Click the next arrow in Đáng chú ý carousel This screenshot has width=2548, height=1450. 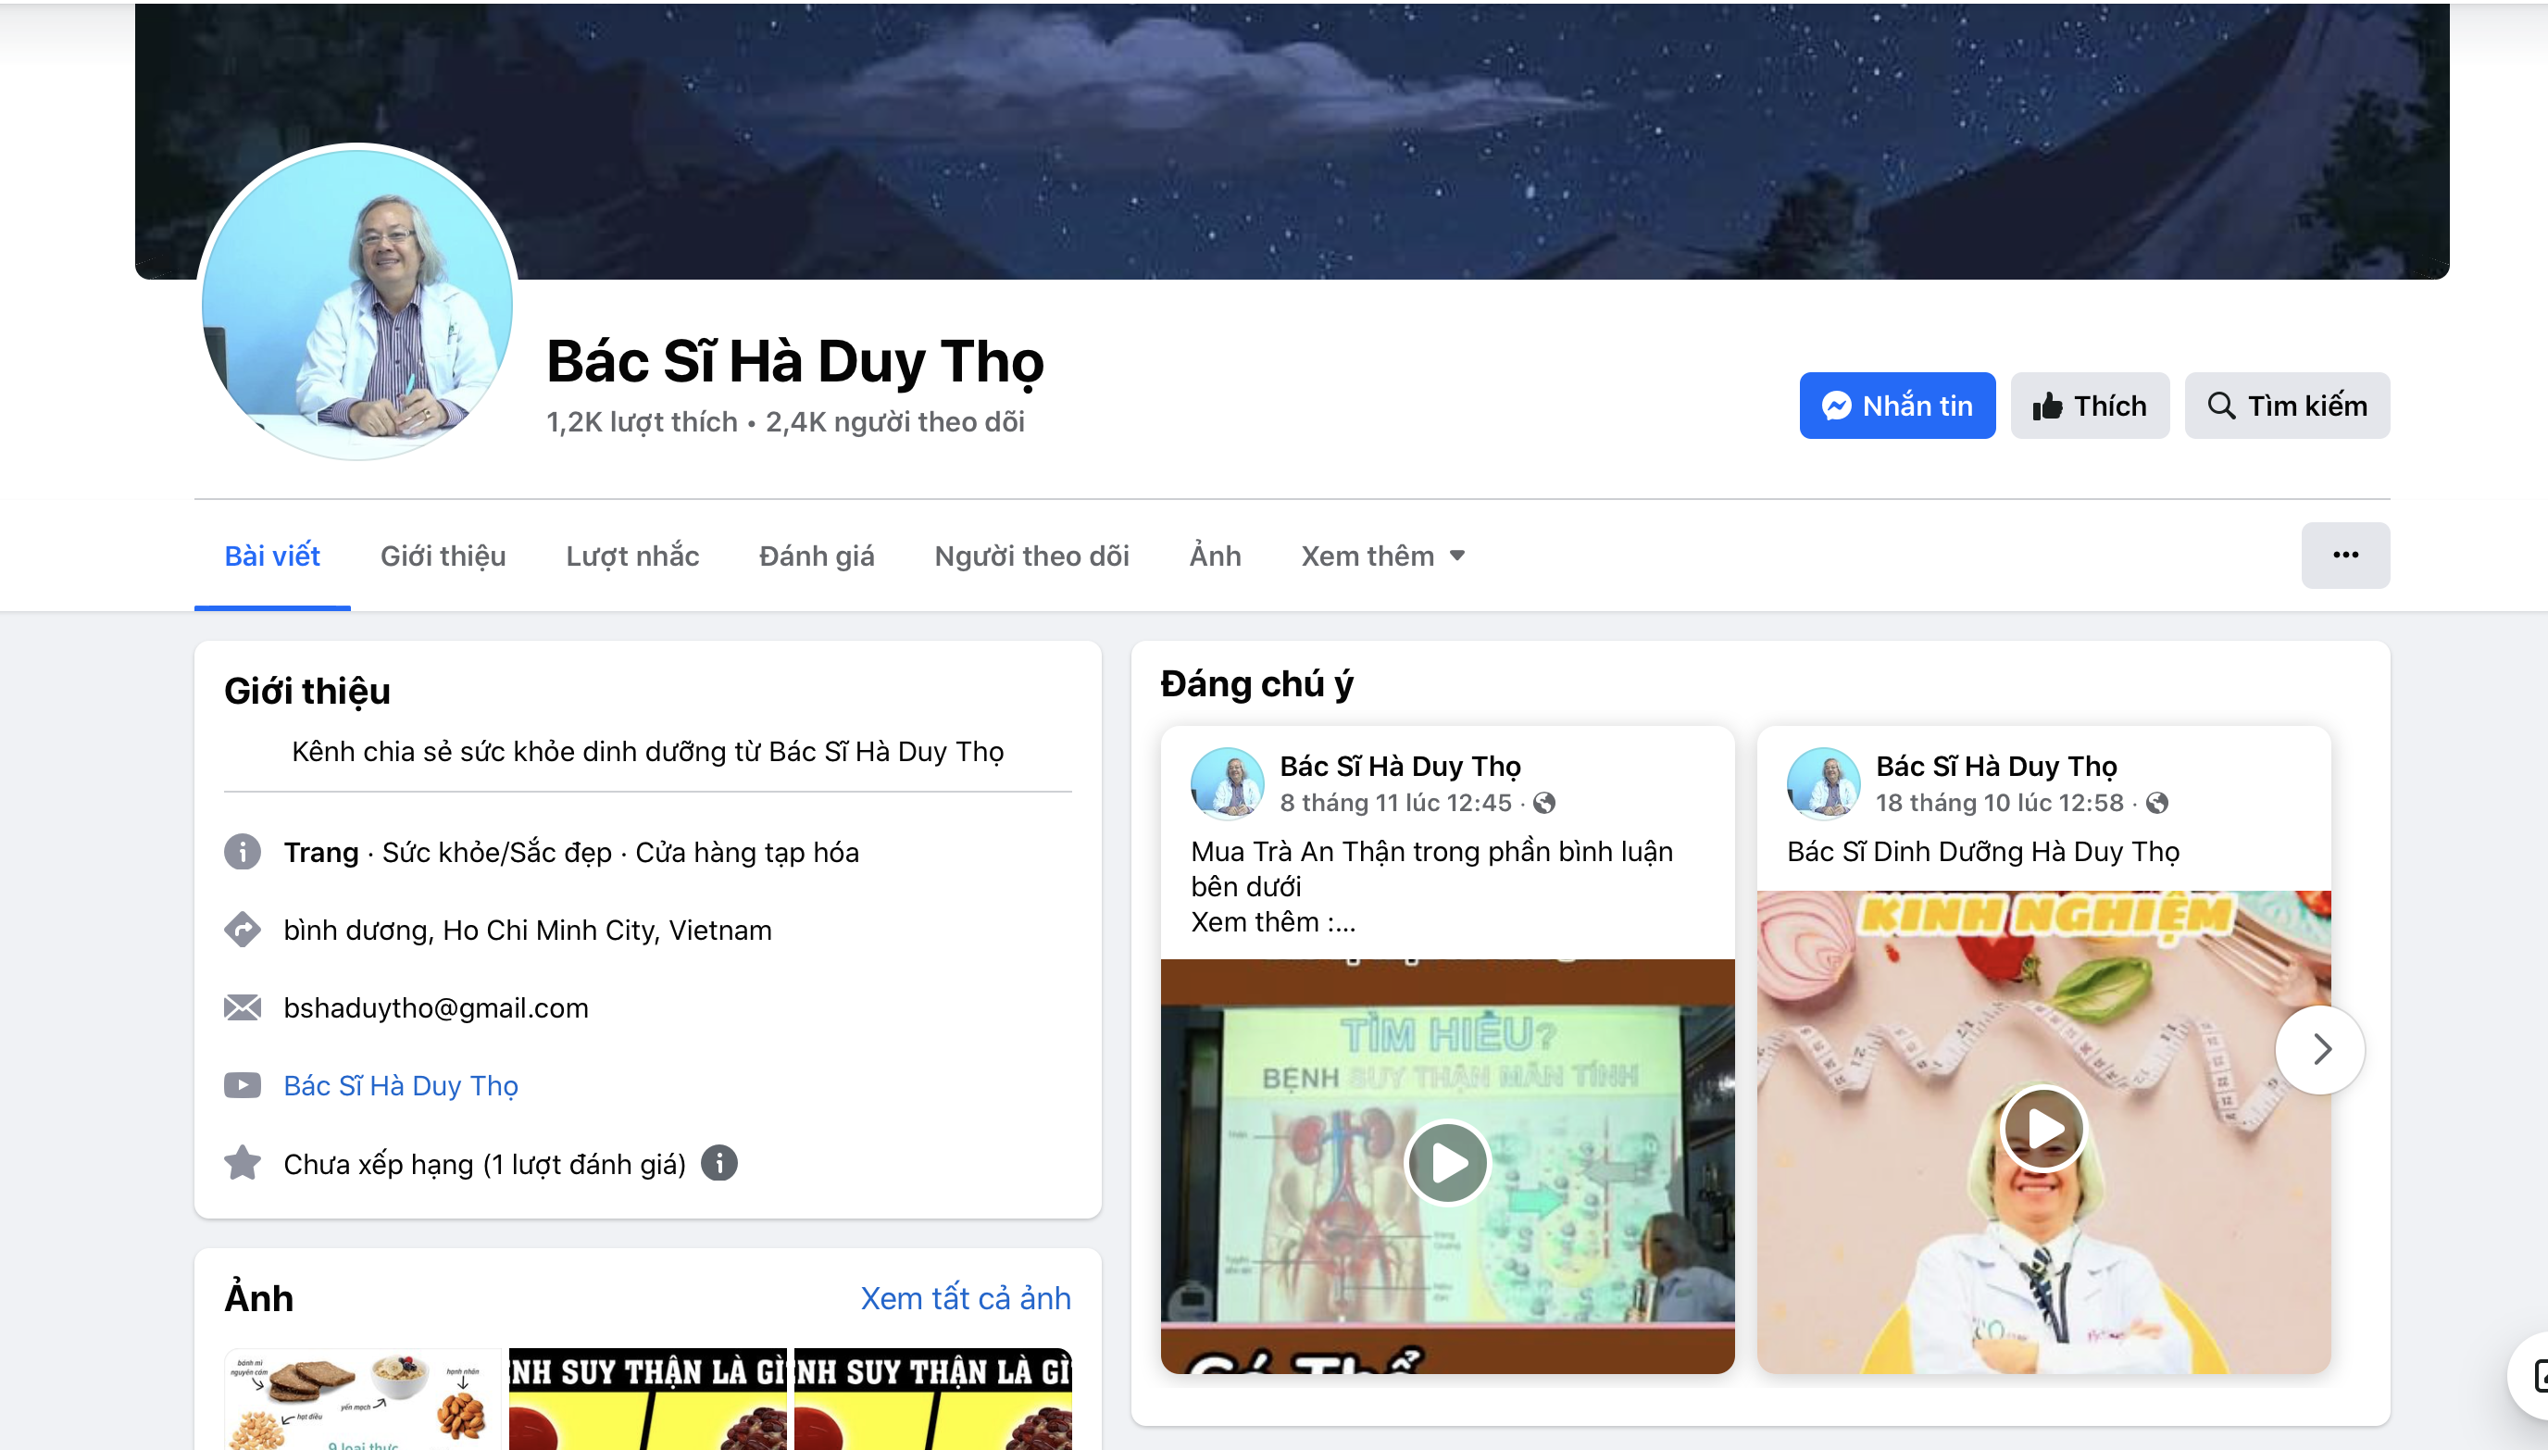tap(2320, 1049)
